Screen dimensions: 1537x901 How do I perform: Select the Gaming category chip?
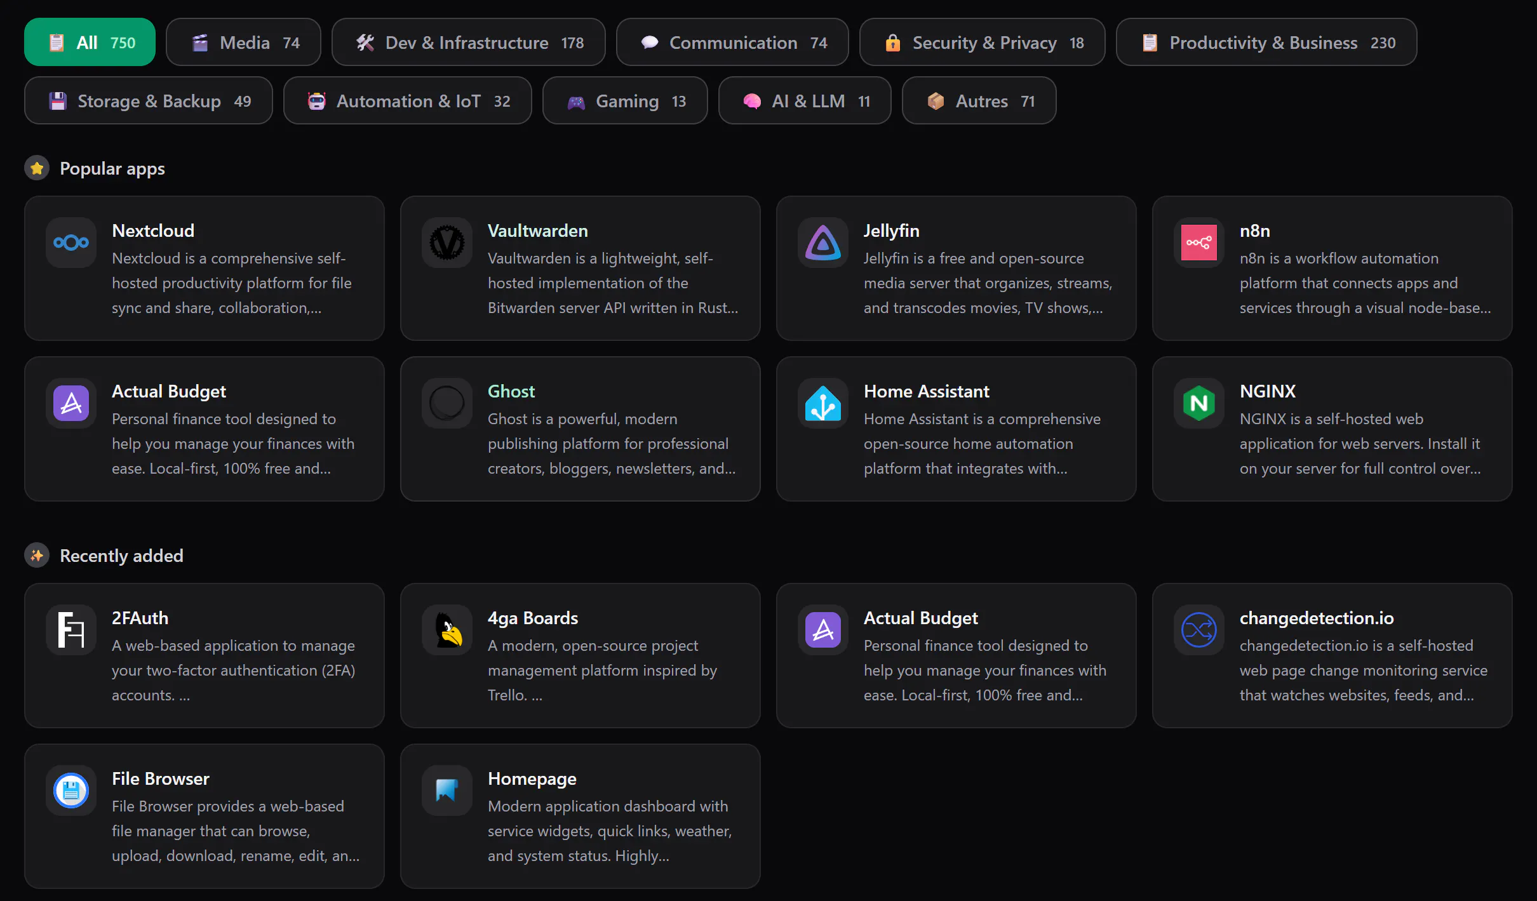click(625, 100)
